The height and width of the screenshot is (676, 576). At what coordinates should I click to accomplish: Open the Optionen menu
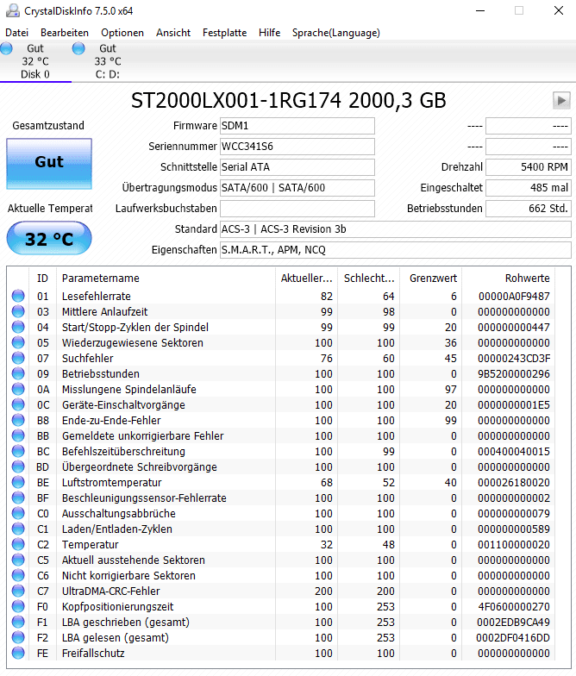pos(122,33)
